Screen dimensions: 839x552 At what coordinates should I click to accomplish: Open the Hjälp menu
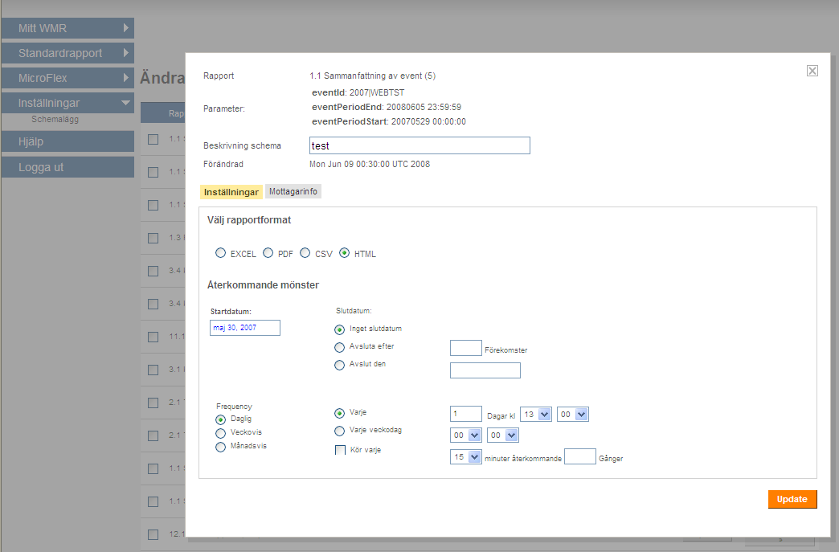[68, 141]
